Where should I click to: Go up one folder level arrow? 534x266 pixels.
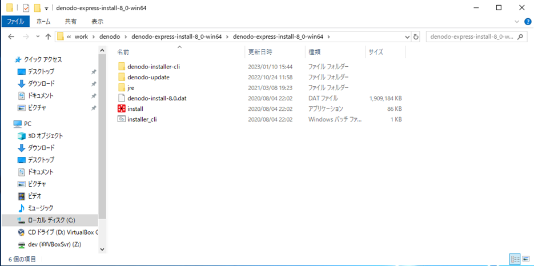coord(48,37)
